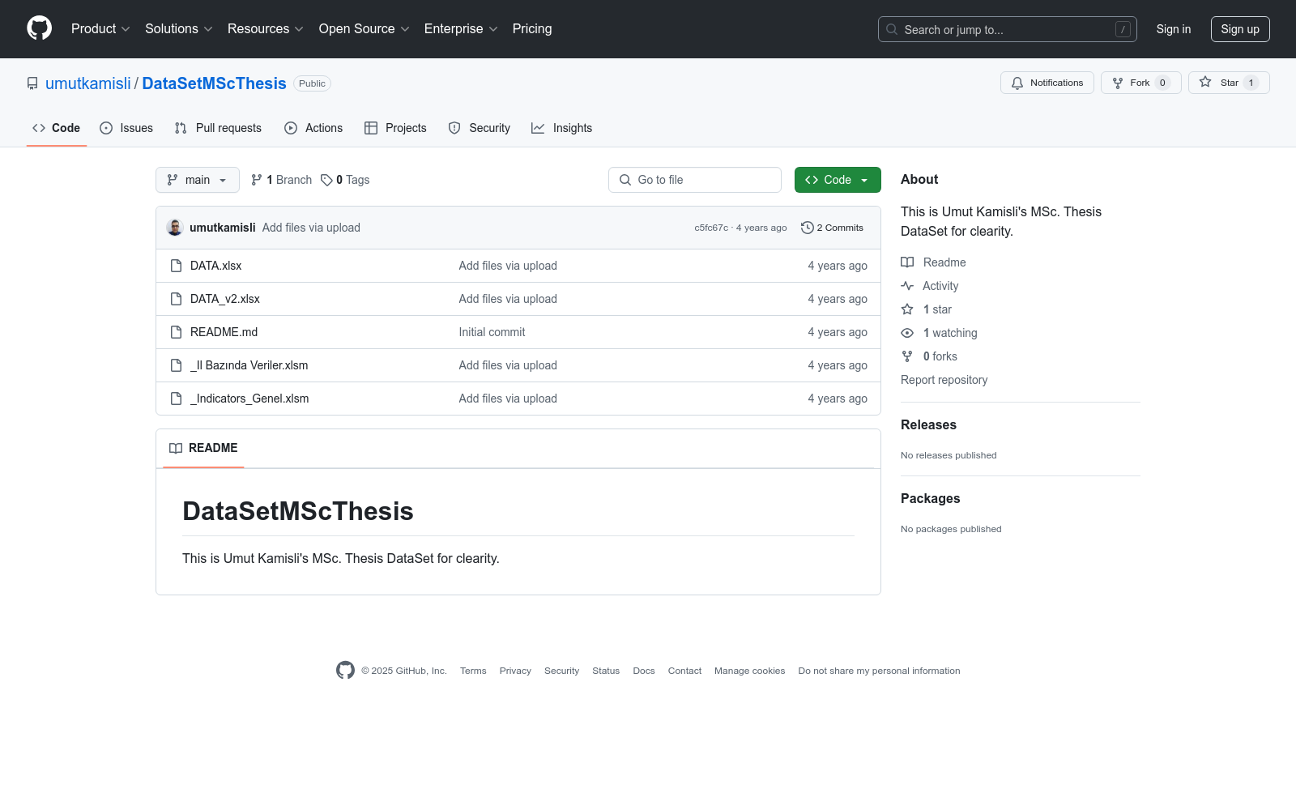Open latest commit message in commit bar

311,228
